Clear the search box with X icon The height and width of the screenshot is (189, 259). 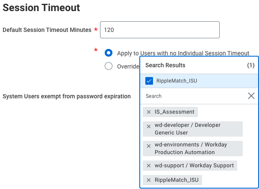[251, 96]
